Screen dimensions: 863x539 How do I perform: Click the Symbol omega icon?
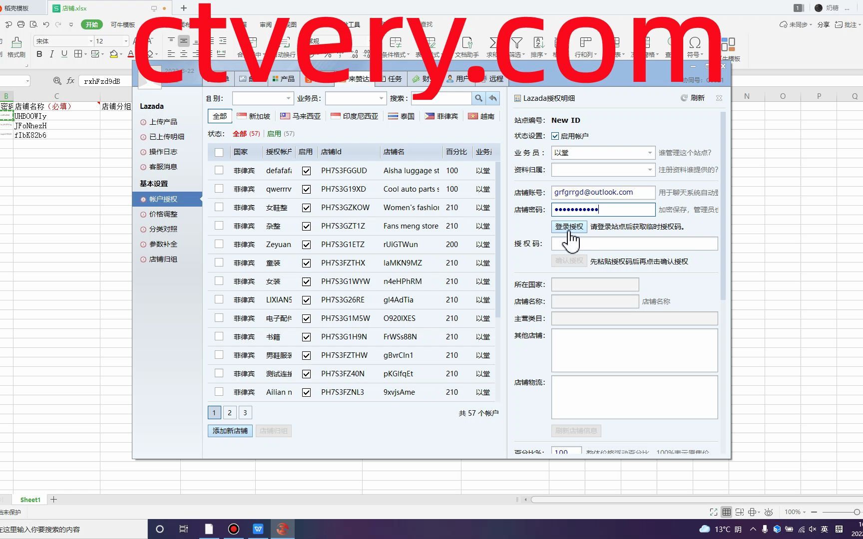695,43
